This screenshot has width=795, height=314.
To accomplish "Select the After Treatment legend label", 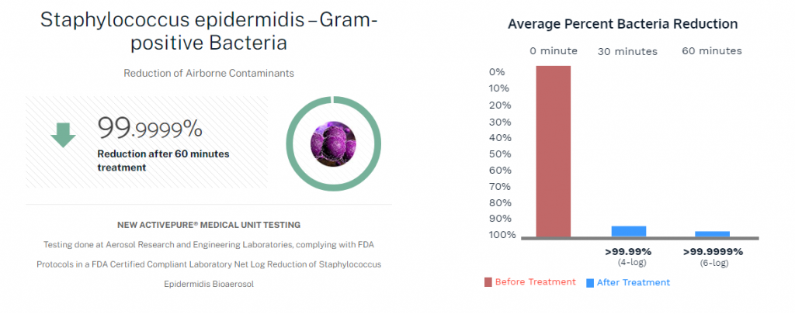I will pyautogui.click(x=634, y=282).
